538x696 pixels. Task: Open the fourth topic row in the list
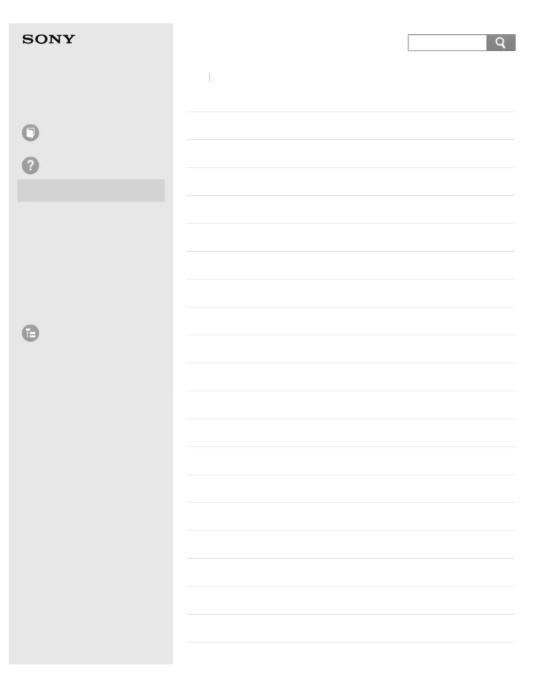click(351, 210)
